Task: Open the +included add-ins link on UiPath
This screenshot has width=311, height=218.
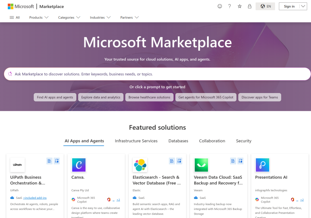Action: (x=35, y=198)
